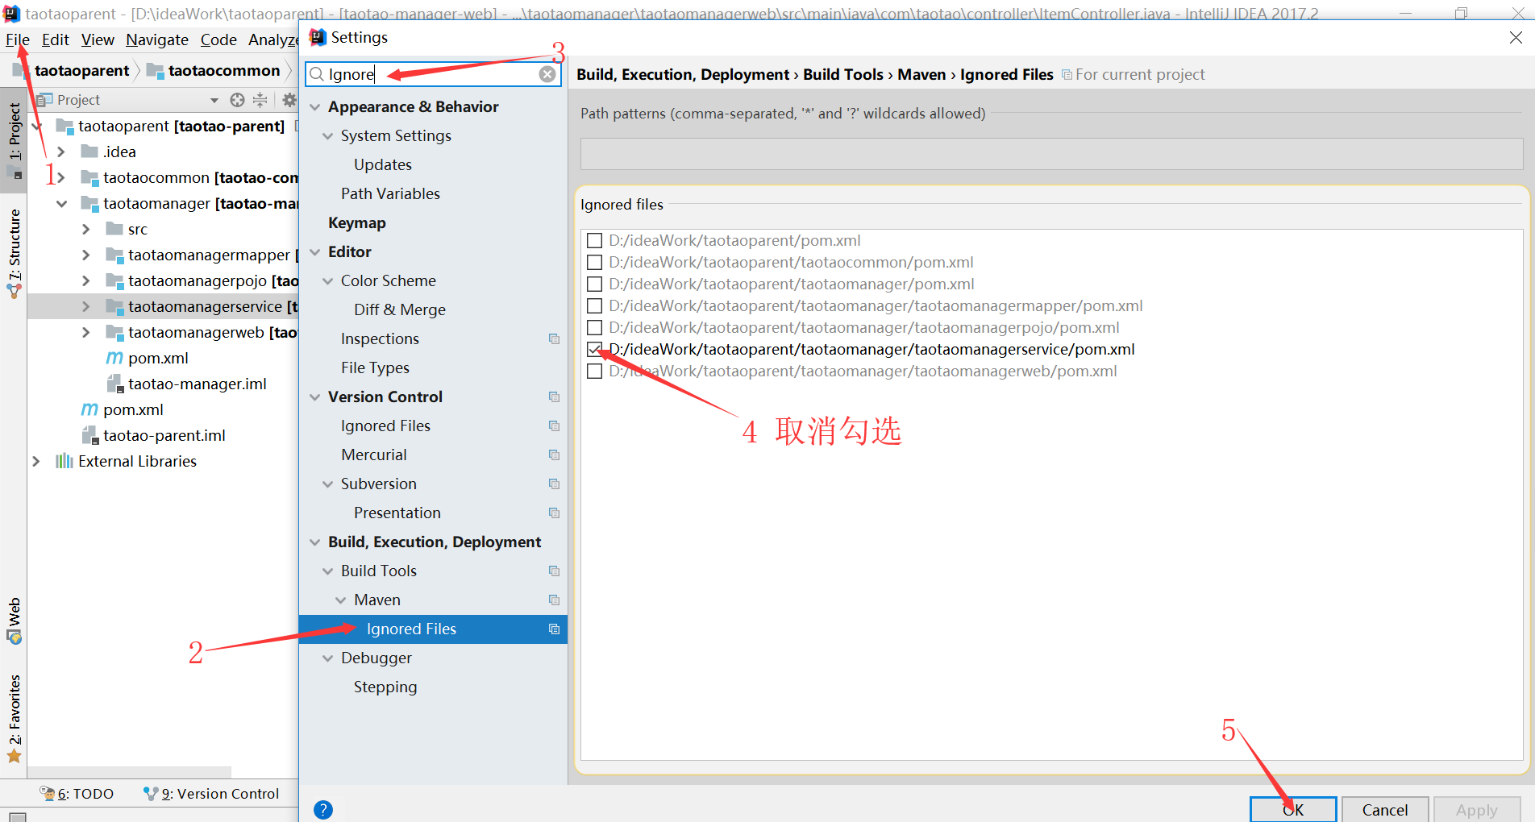Open the Web side tab
Image resolution: width=1535 pixels, height=822 pixels.
tap(14, 621)
